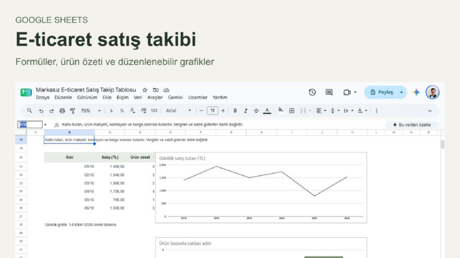Open the account profile avatar
Viewport: 460px width, 258px height.
tap(432, 92)
